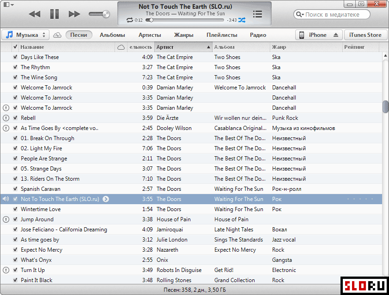Screen dimensions: 389x295
Task: Adjust the volume slider knob
Action: pyautogui.click(x=106, y=14)
